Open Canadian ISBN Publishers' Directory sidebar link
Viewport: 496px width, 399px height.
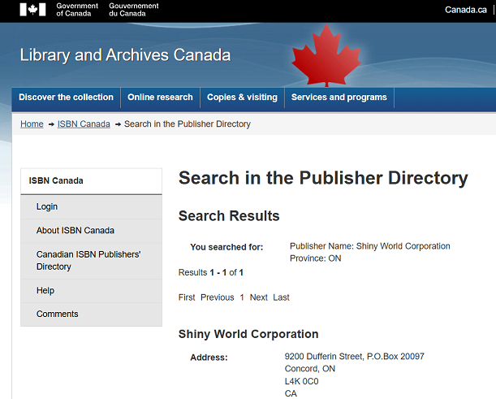pyautogui.click(x=88, y=260)
